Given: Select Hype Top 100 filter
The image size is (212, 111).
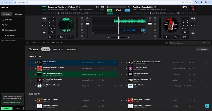Looking at the screenshot, I should click(x=72, y=49).
